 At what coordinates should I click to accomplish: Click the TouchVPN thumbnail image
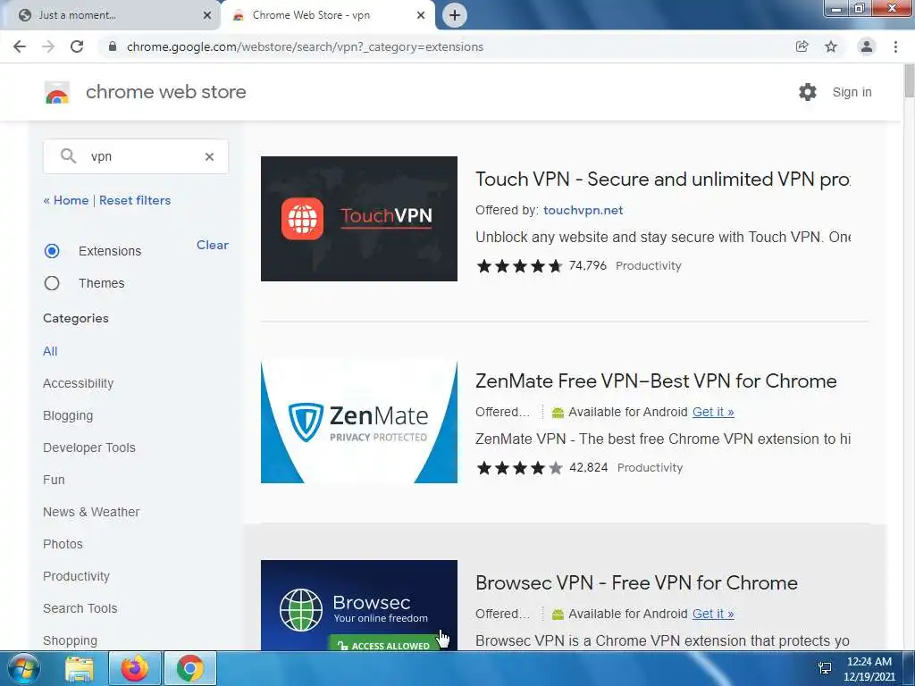[359, 219]
